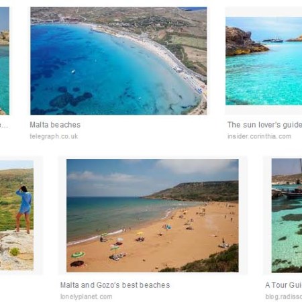Open the partially visible top-left sea image
This screenshot has height=302, width=302.
5,60
